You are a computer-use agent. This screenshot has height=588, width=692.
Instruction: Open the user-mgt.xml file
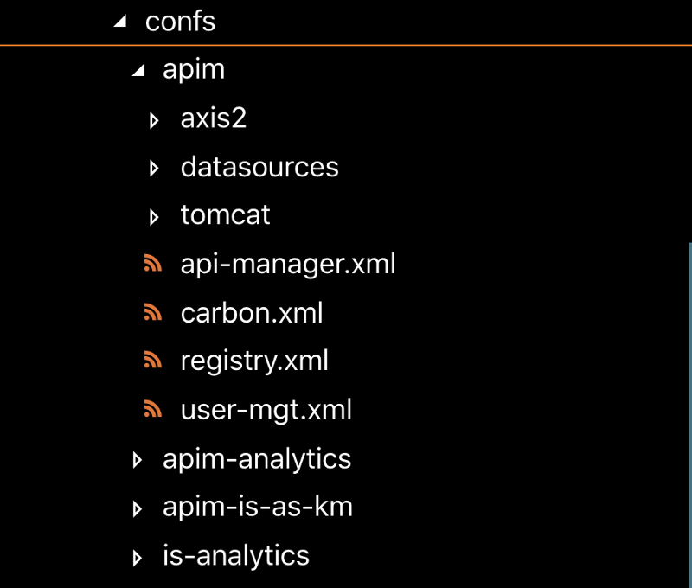click(266, 409)
